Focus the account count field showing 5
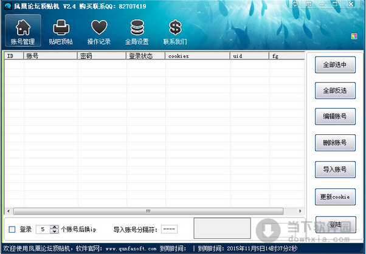 [43, 229]
